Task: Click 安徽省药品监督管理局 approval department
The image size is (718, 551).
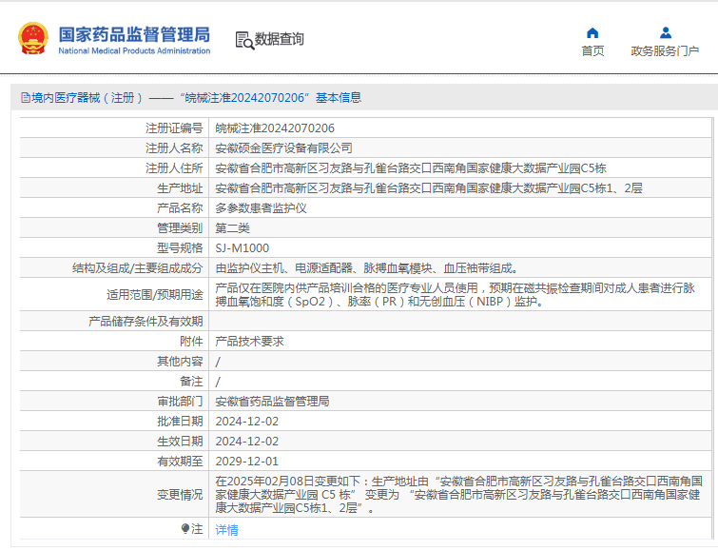Action: pyautogui.click(x=272, y=402)
